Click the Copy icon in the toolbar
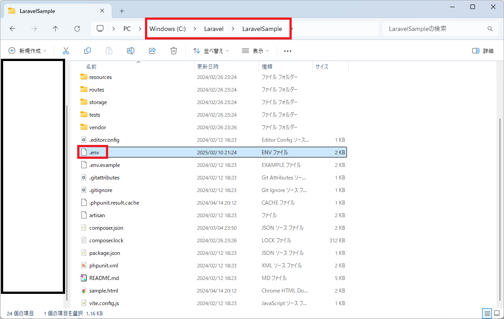 pos(87,50)
